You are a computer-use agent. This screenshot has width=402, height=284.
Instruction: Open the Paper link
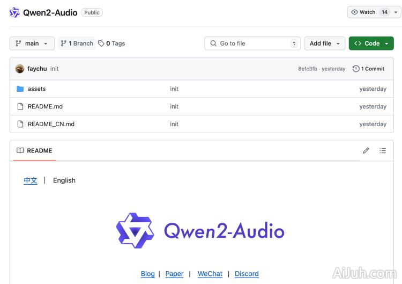click(x=174, y=274)
